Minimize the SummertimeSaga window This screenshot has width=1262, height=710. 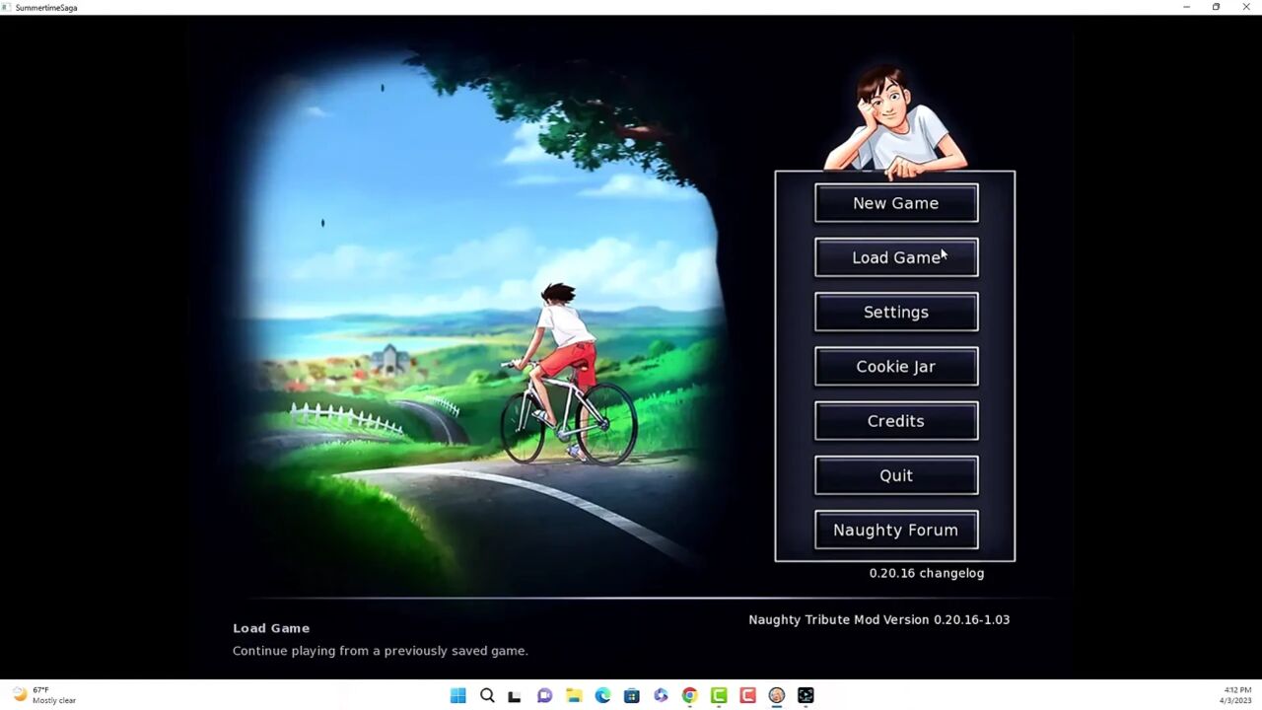(x=1186, y=7)
